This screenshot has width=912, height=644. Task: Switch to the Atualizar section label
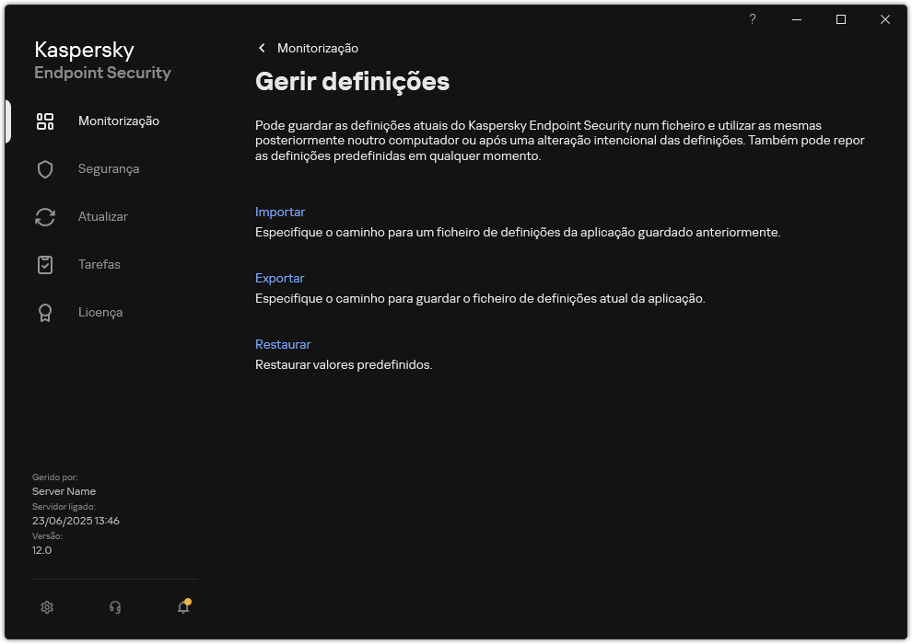point(103,217)
